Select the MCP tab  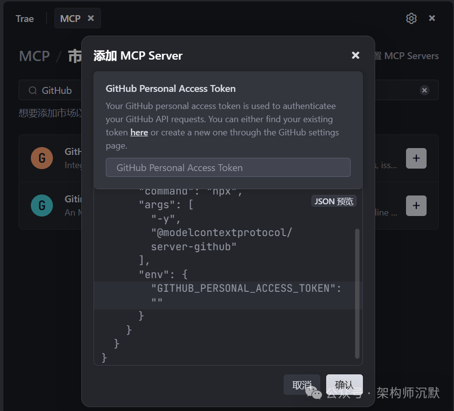tap(70, 19)
